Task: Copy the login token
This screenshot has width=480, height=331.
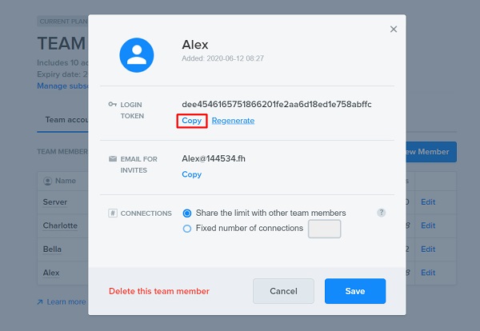Action: [x=192, y=121]
